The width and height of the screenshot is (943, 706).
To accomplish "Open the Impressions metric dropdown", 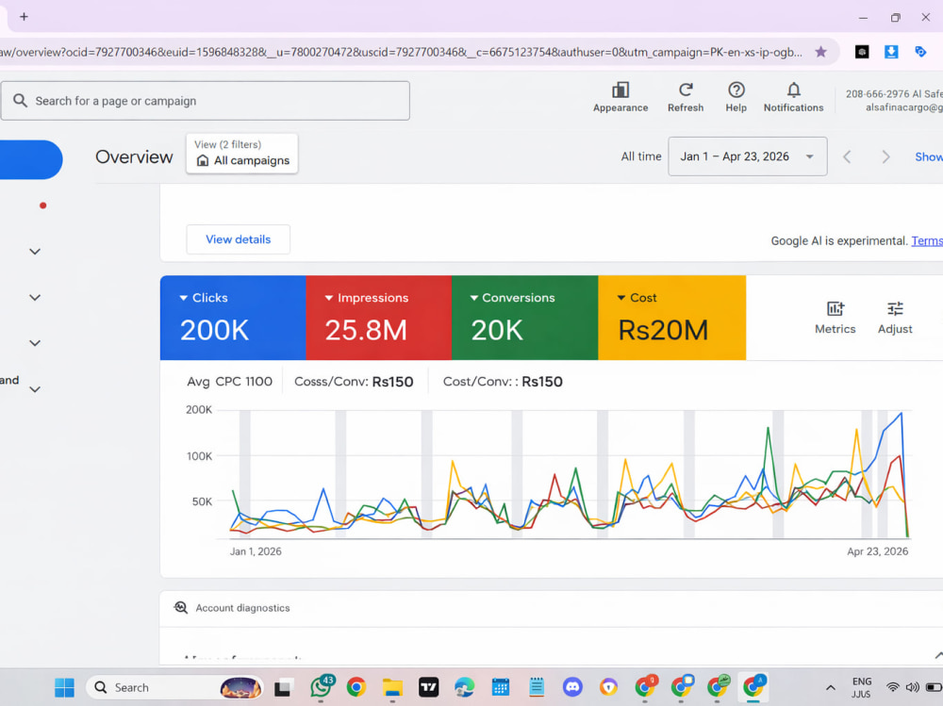I will [329, 298].
